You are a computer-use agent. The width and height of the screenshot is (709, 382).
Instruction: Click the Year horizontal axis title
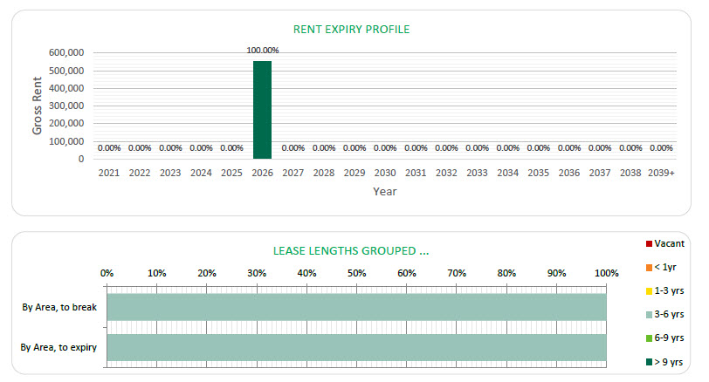(x=385, y=191)
